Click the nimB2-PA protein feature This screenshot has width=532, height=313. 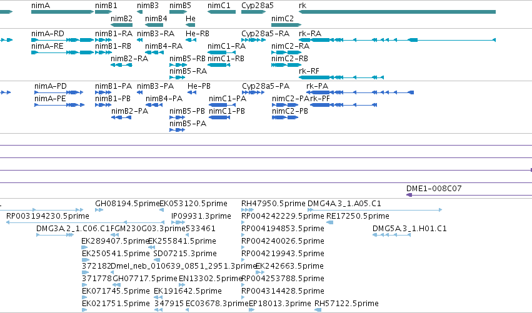point(121,117)
